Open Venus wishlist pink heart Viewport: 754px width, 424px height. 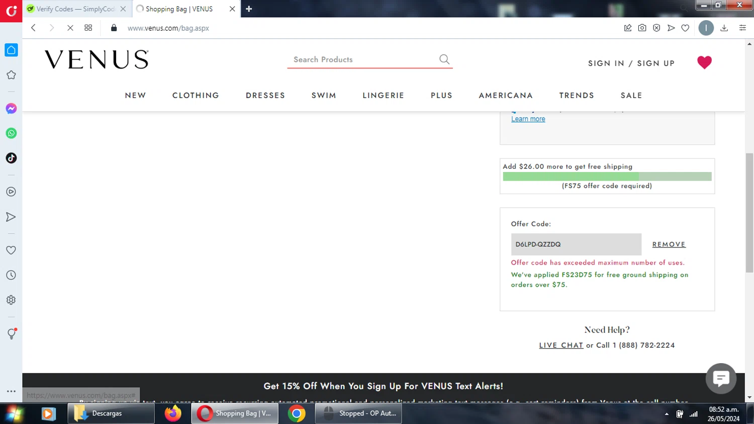tap(704, 62)
